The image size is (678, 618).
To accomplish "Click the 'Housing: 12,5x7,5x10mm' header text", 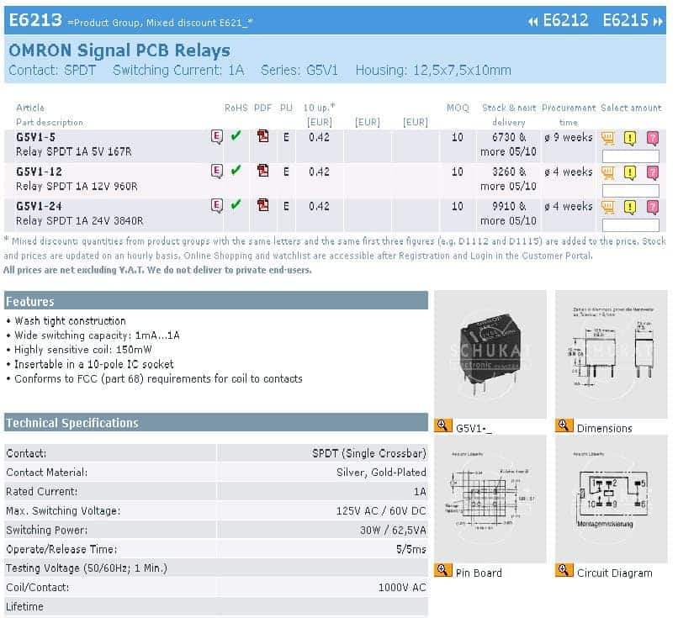I will [x=433, y=70].
